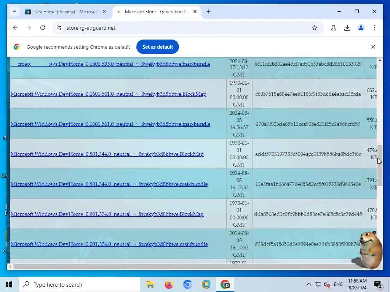Close the Dev Home (Preview) tab
This screenshot has height=292, width=390.
click(104, 11)
